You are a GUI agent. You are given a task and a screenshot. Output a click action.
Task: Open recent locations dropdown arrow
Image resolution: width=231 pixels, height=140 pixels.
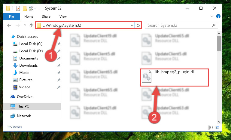25,25
